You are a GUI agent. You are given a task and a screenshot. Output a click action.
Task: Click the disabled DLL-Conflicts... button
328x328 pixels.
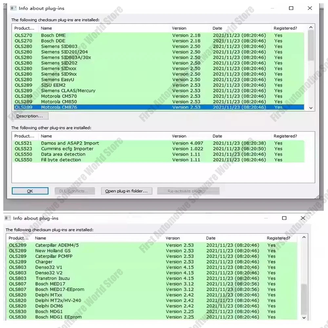click(75, 191)
